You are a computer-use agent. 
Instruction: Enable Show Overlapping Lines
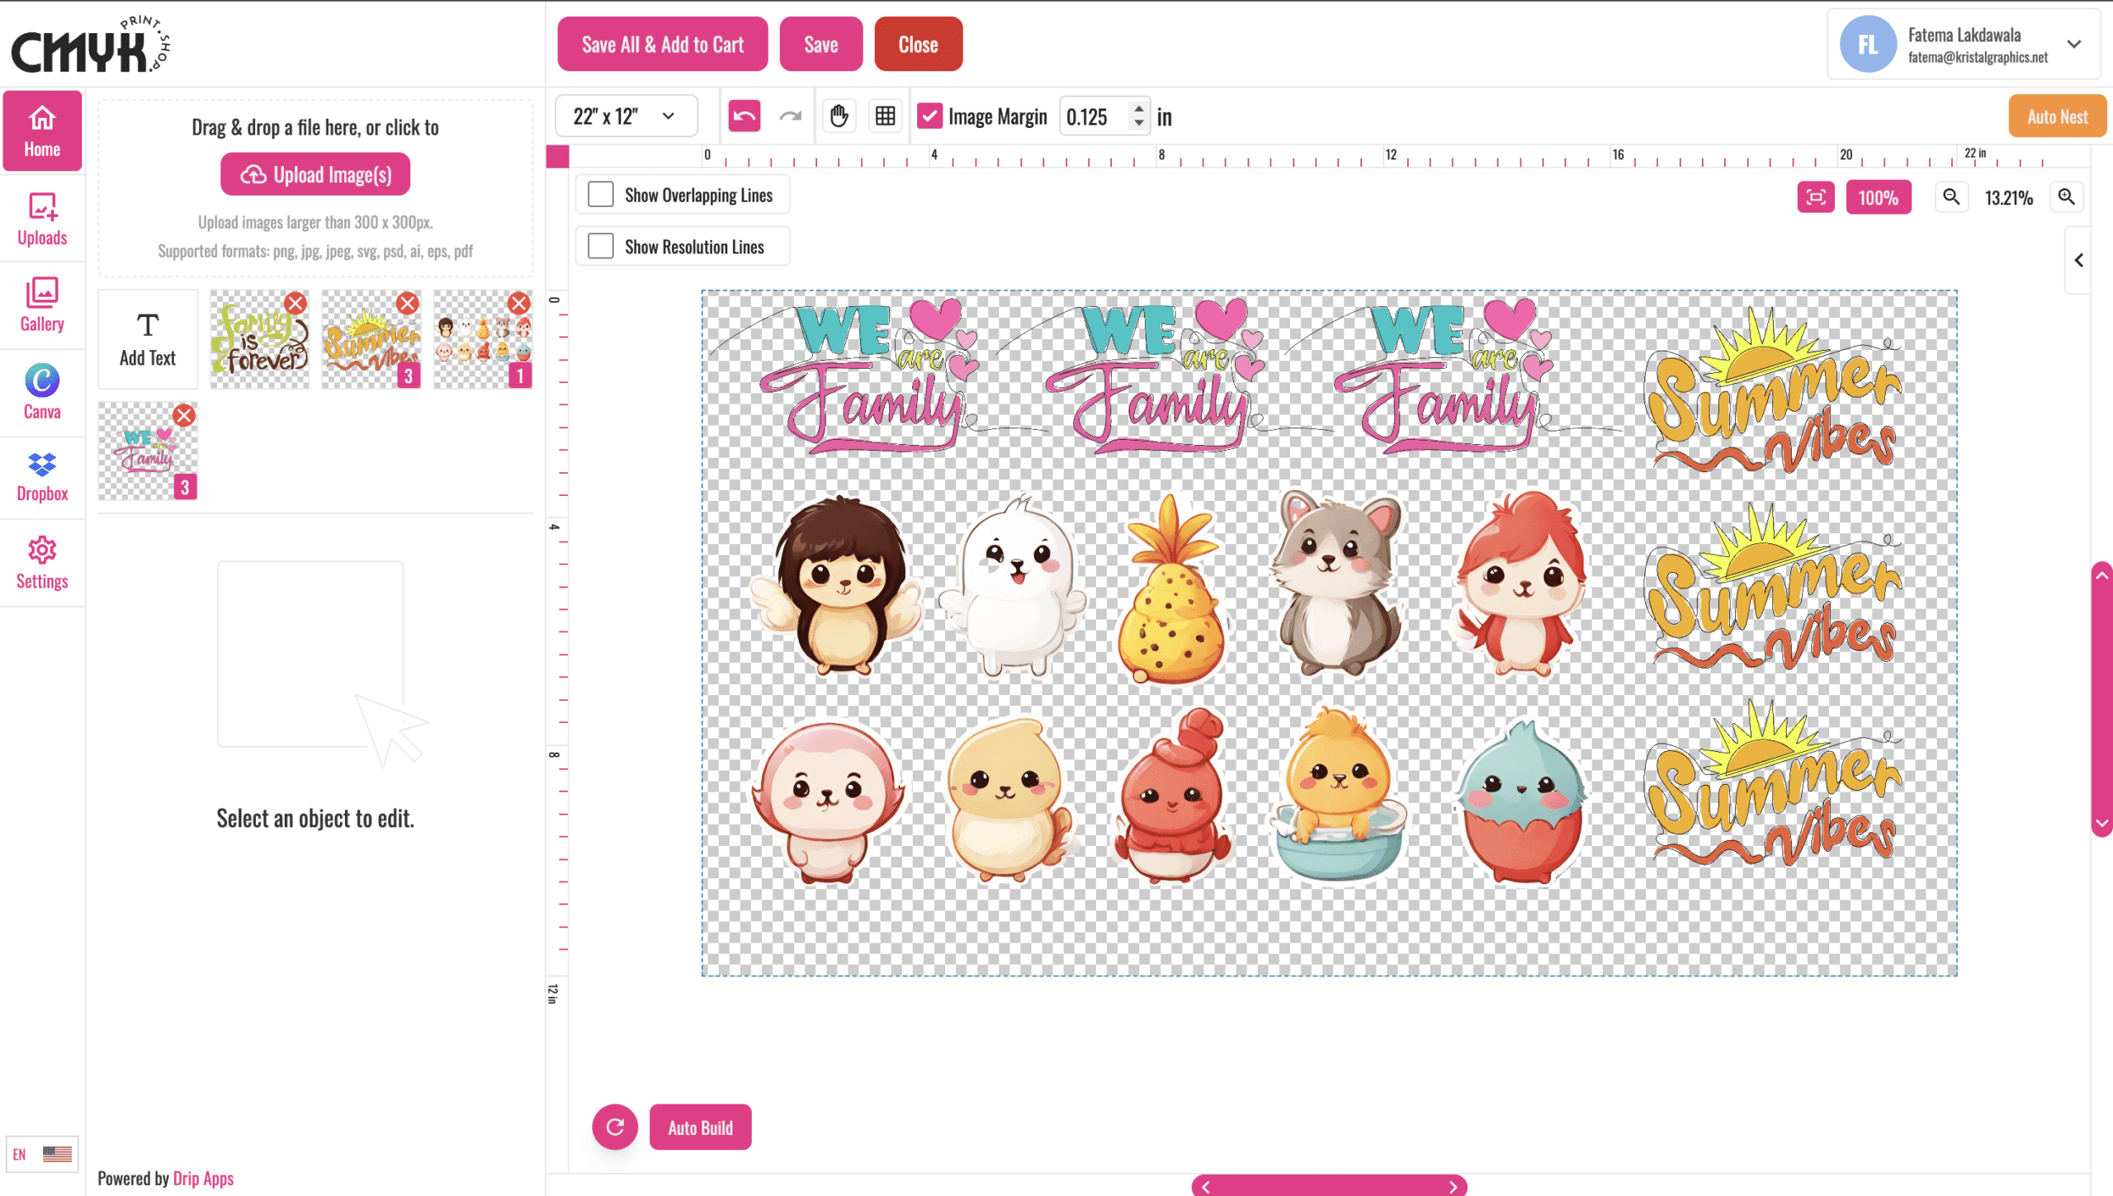[600, 195]
